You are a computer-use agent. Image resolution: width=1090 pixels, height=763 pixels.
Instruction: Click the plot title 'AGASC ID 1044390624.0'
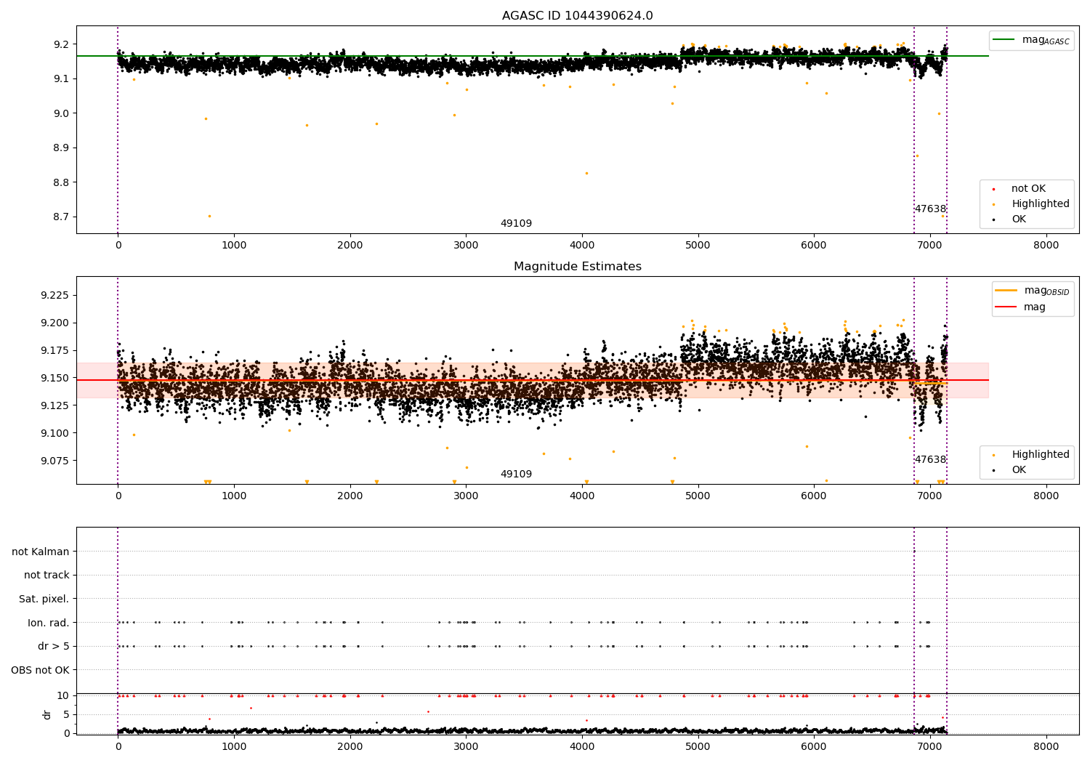(x=577, y=16)
